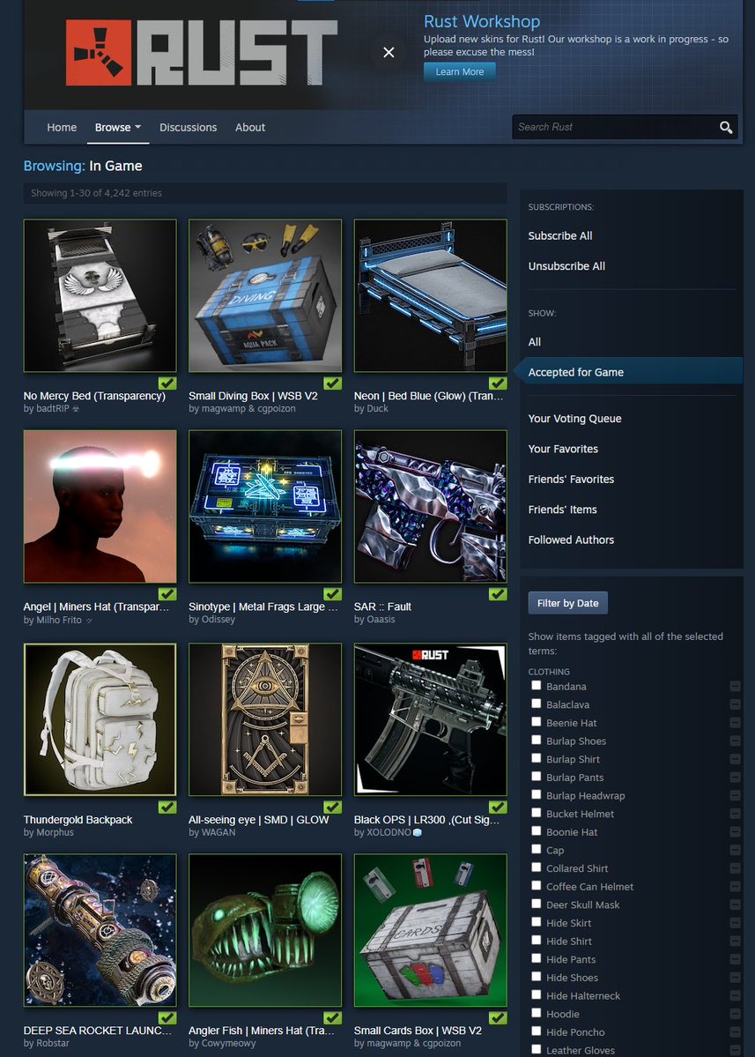Click green checkmark under Small Diving Box

click(333, 383)
